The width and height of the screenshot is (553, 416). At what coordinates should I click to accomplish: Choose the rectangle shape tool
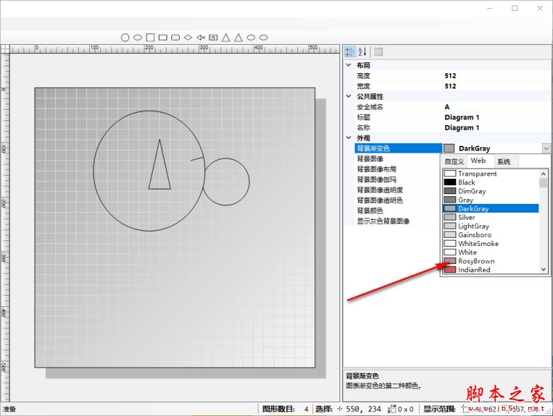click(163, 37)
